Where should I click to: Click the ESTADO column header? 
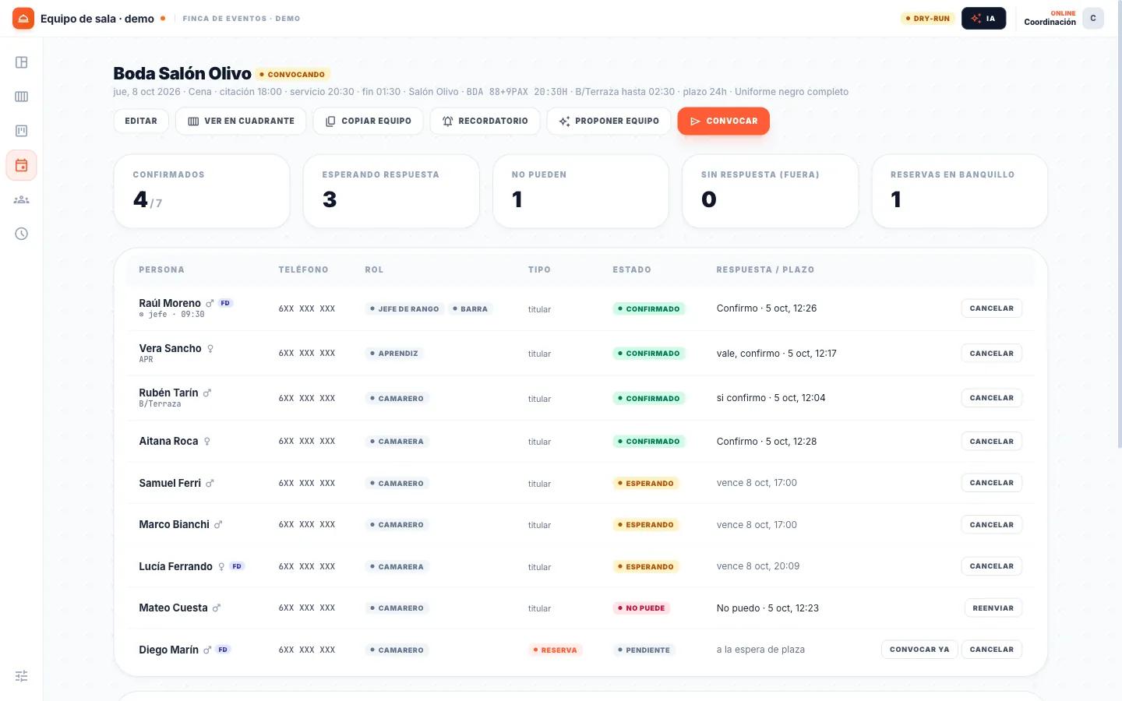coord(632,269)
